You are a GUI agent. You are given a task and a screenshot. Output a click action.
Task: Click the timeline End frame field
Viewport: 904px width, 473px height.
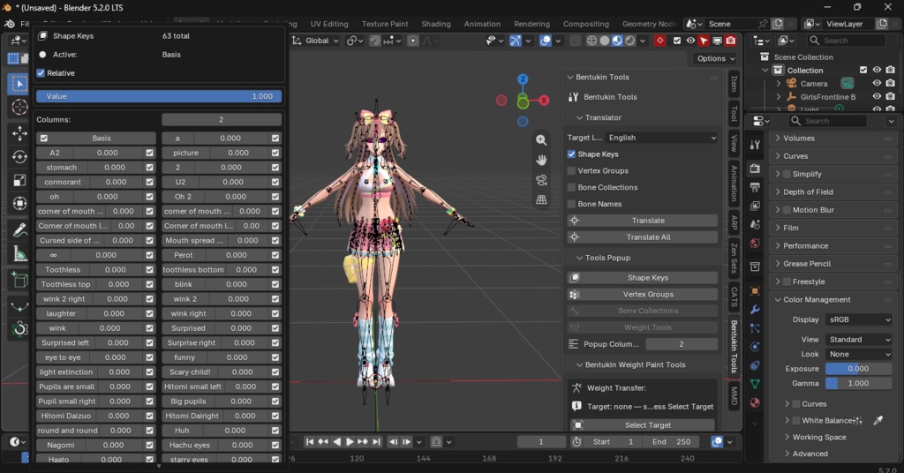(x=673, y=442)
